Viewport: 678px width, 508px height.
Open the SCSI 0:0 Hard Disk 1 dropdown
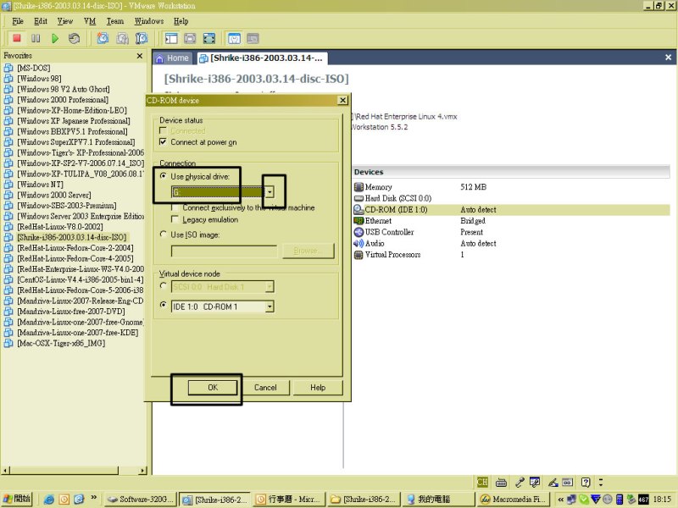[270, 286]
